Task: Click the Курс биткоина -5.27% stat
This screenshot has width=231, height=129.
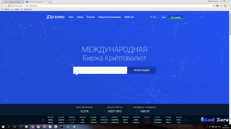Action: point(84,109)
